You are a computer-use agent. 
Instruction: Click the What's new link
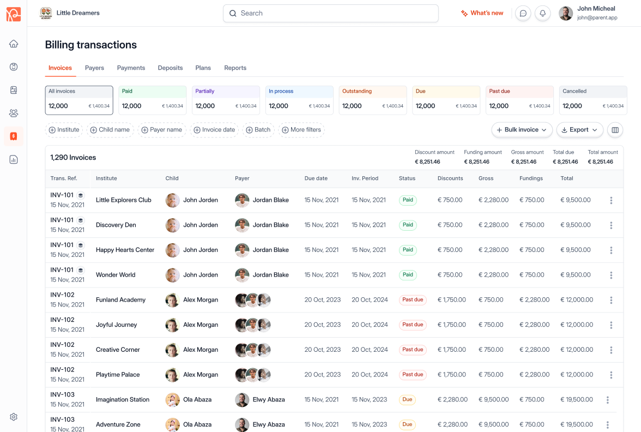point(482,13)
